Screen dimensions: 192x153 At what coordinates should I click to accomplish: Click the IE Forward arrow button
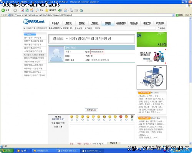(x=15, y=10)
